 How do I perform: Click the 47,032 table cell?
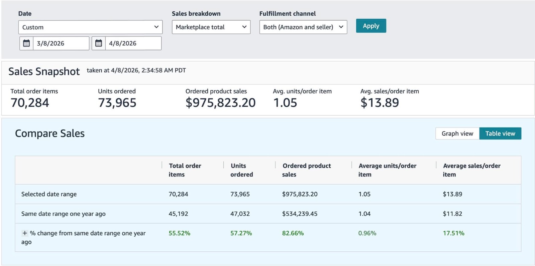coord(240,214)
